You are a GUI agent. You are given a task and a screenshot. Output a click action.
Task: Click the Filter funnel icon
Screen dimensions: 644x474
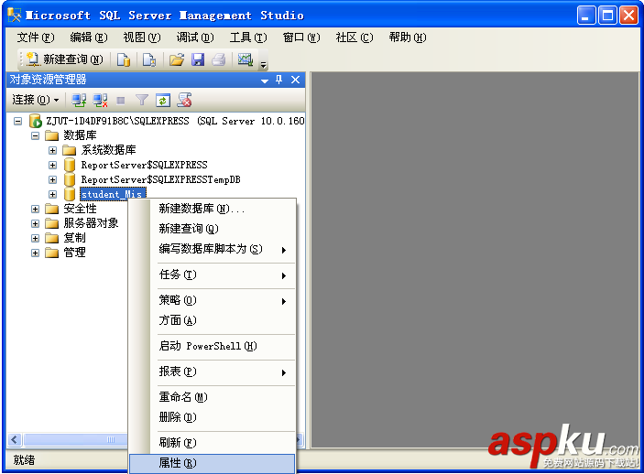[142, 100]
